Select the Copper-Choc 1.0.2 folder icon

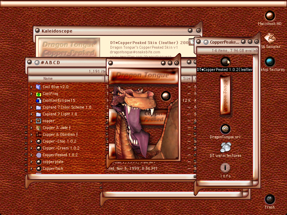click(x=38, y=142)
